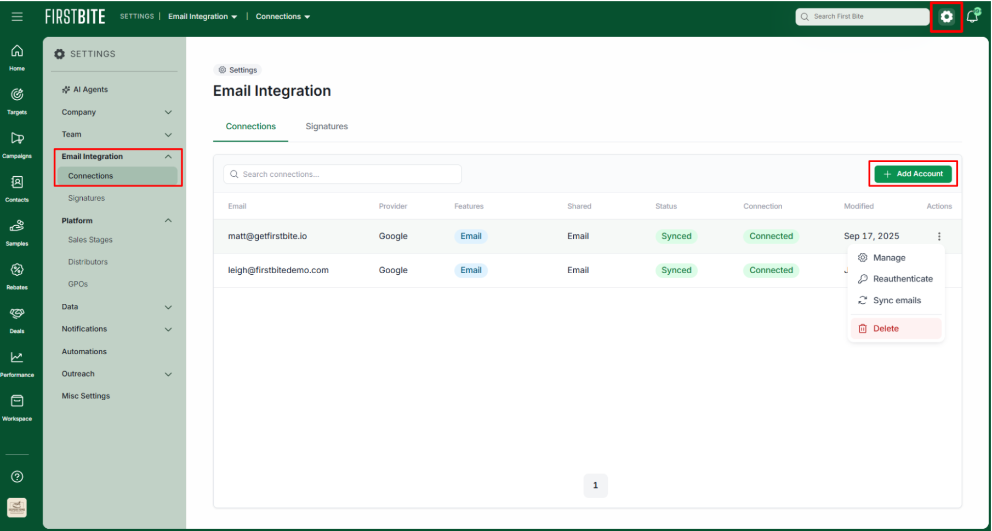The height and width of the screenshot is (531, 992).
Task: Open Sales Stages under Platform
Action: (x=90, y=240)
